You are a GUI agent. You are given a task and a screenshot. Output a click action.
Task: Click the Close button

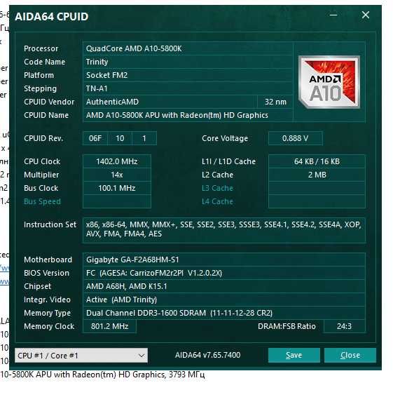point(350,355)
